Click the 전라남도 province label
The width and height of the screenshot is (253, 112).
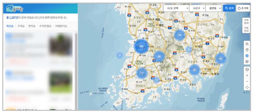point(141,85)
